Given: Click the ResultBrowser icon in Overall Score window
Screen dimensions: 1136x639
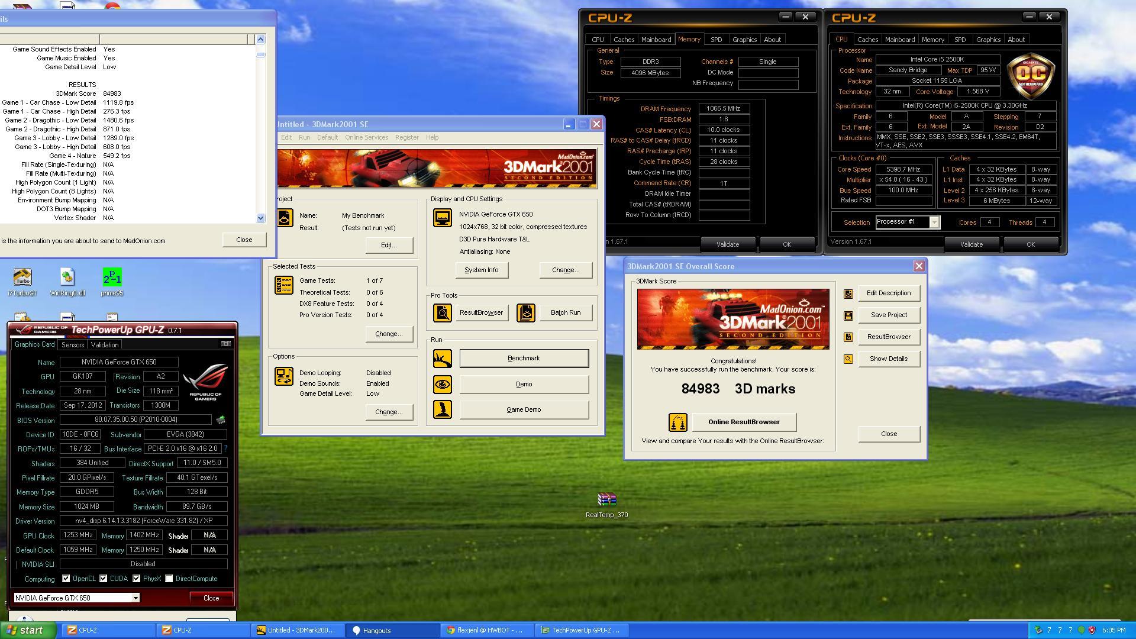Looking at the screenshot, I should [848, 337].
